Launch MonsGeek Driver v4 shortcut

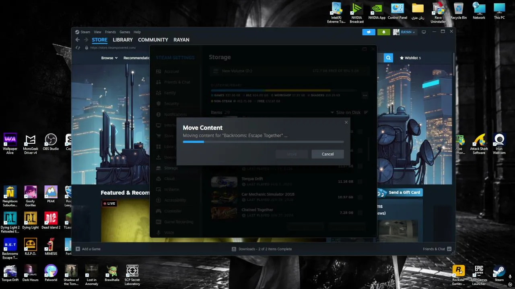[31, 144]
